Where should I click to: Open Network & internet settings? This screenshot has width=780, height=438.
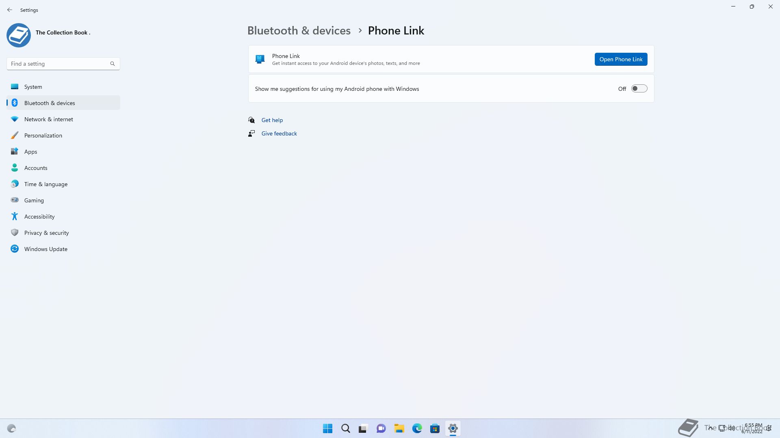48,119
